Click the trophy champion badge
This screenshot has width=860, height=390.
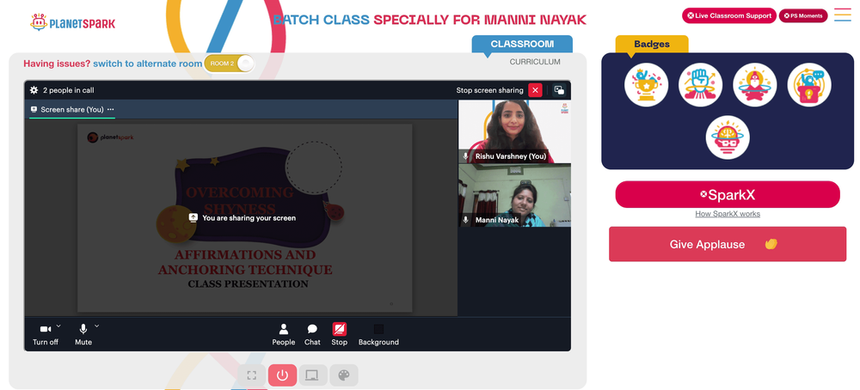tap(646, 85)
